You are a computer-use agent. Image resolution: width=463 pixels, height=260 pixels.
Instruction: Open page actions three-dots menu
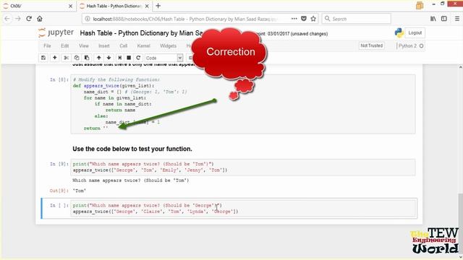pyautogui.click(x=294, y=19)
